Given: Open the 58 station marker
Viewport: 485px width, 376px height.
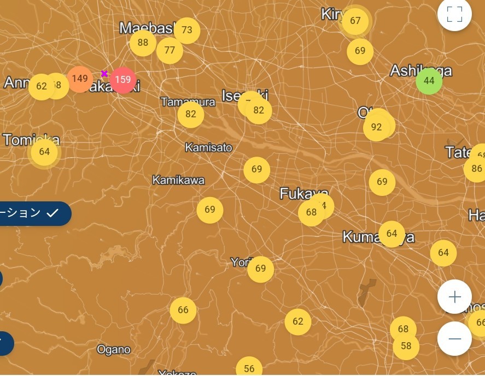Looking at the screenshot, I should pos(406,347).
